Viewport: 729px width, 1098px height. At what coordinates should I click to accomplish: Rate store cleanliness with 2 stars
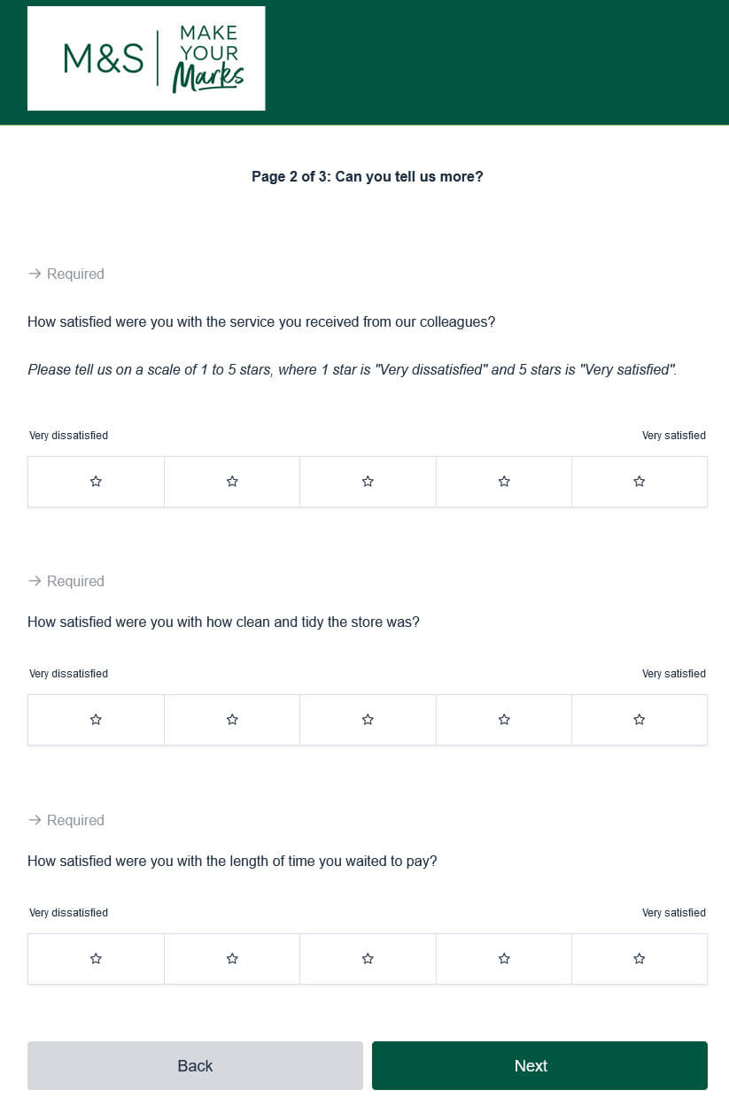pos(231,719)
